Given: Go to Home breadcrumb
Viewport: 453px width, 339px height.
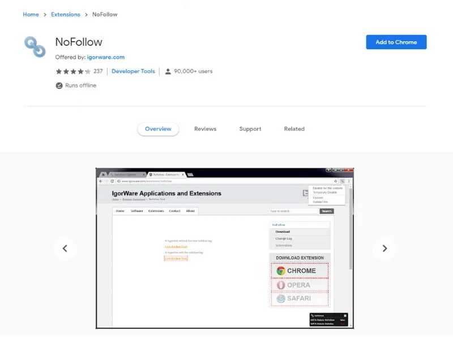Looking at the screenshot, I should point(31,15).
